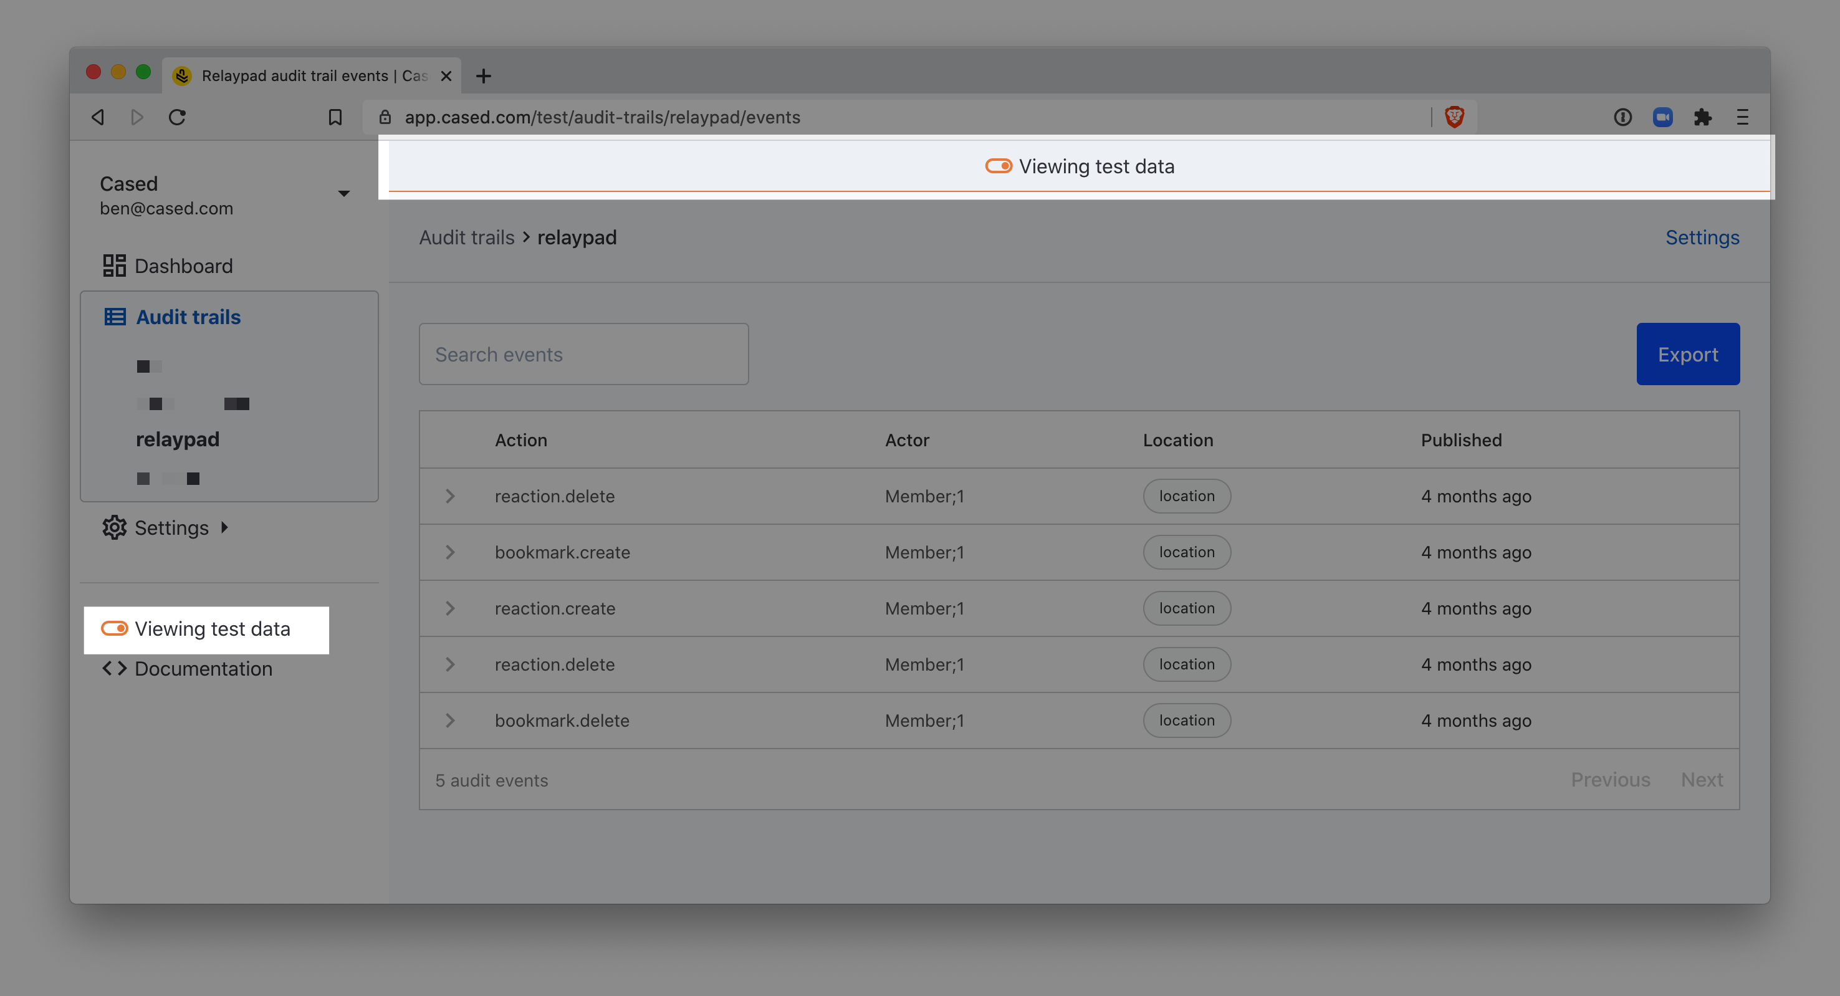The image size is (1840, 996).
Task: Bookmark this page using the bookmark icon
Action: (335, 117)
